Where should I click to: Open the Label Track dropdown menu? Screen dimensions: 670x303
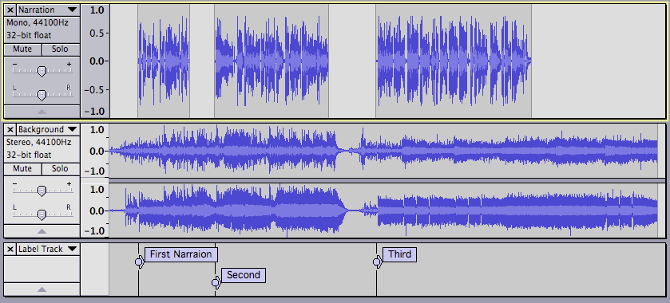48,249
